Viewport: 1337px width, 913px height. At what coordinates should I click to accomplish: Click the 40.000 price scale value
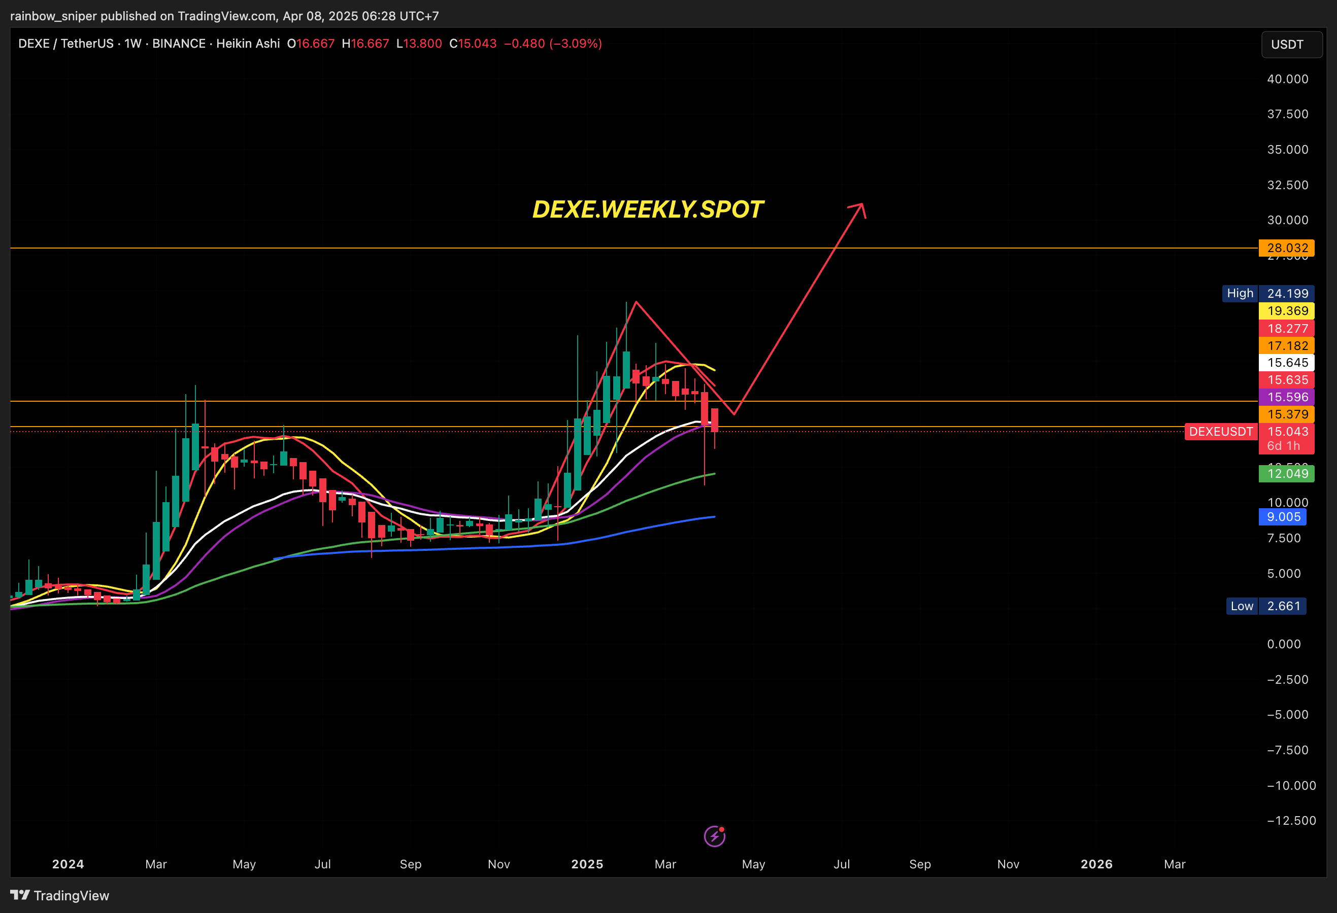click(x=1288, y=79)
